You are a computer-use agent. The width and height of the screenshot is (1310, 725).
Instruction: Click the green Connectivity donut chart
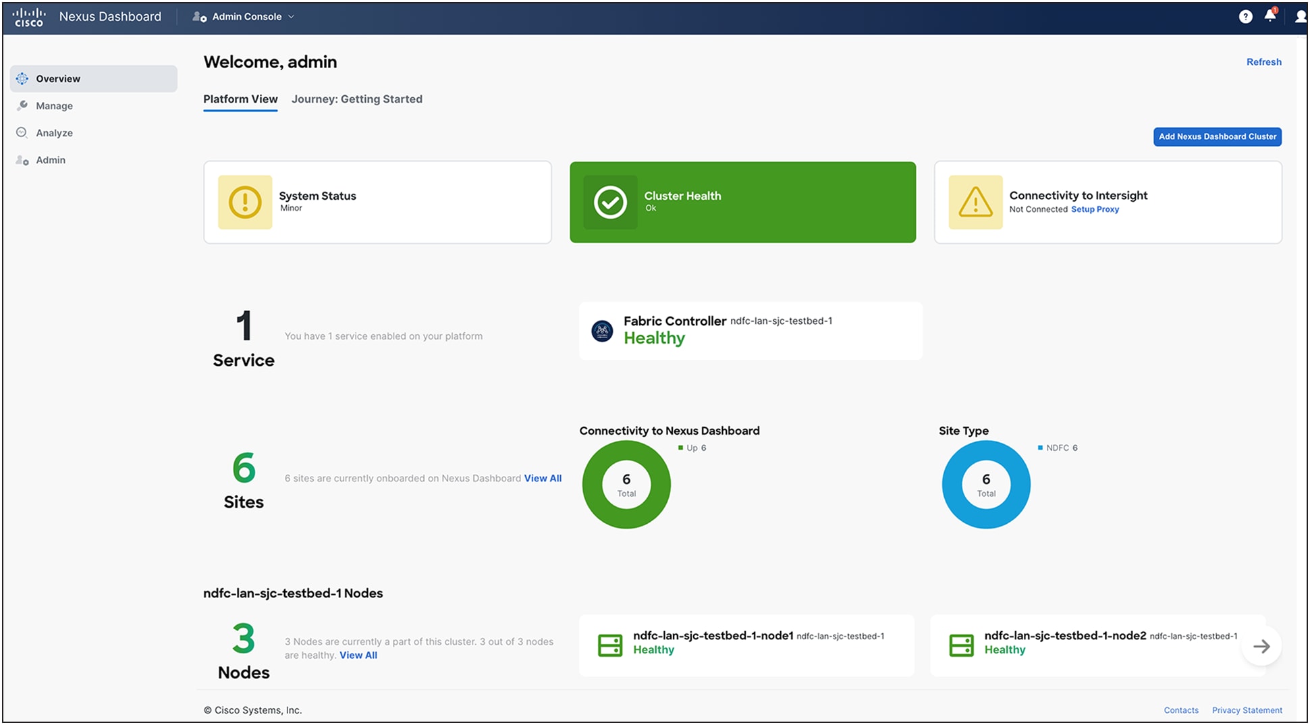pos(626,484)
